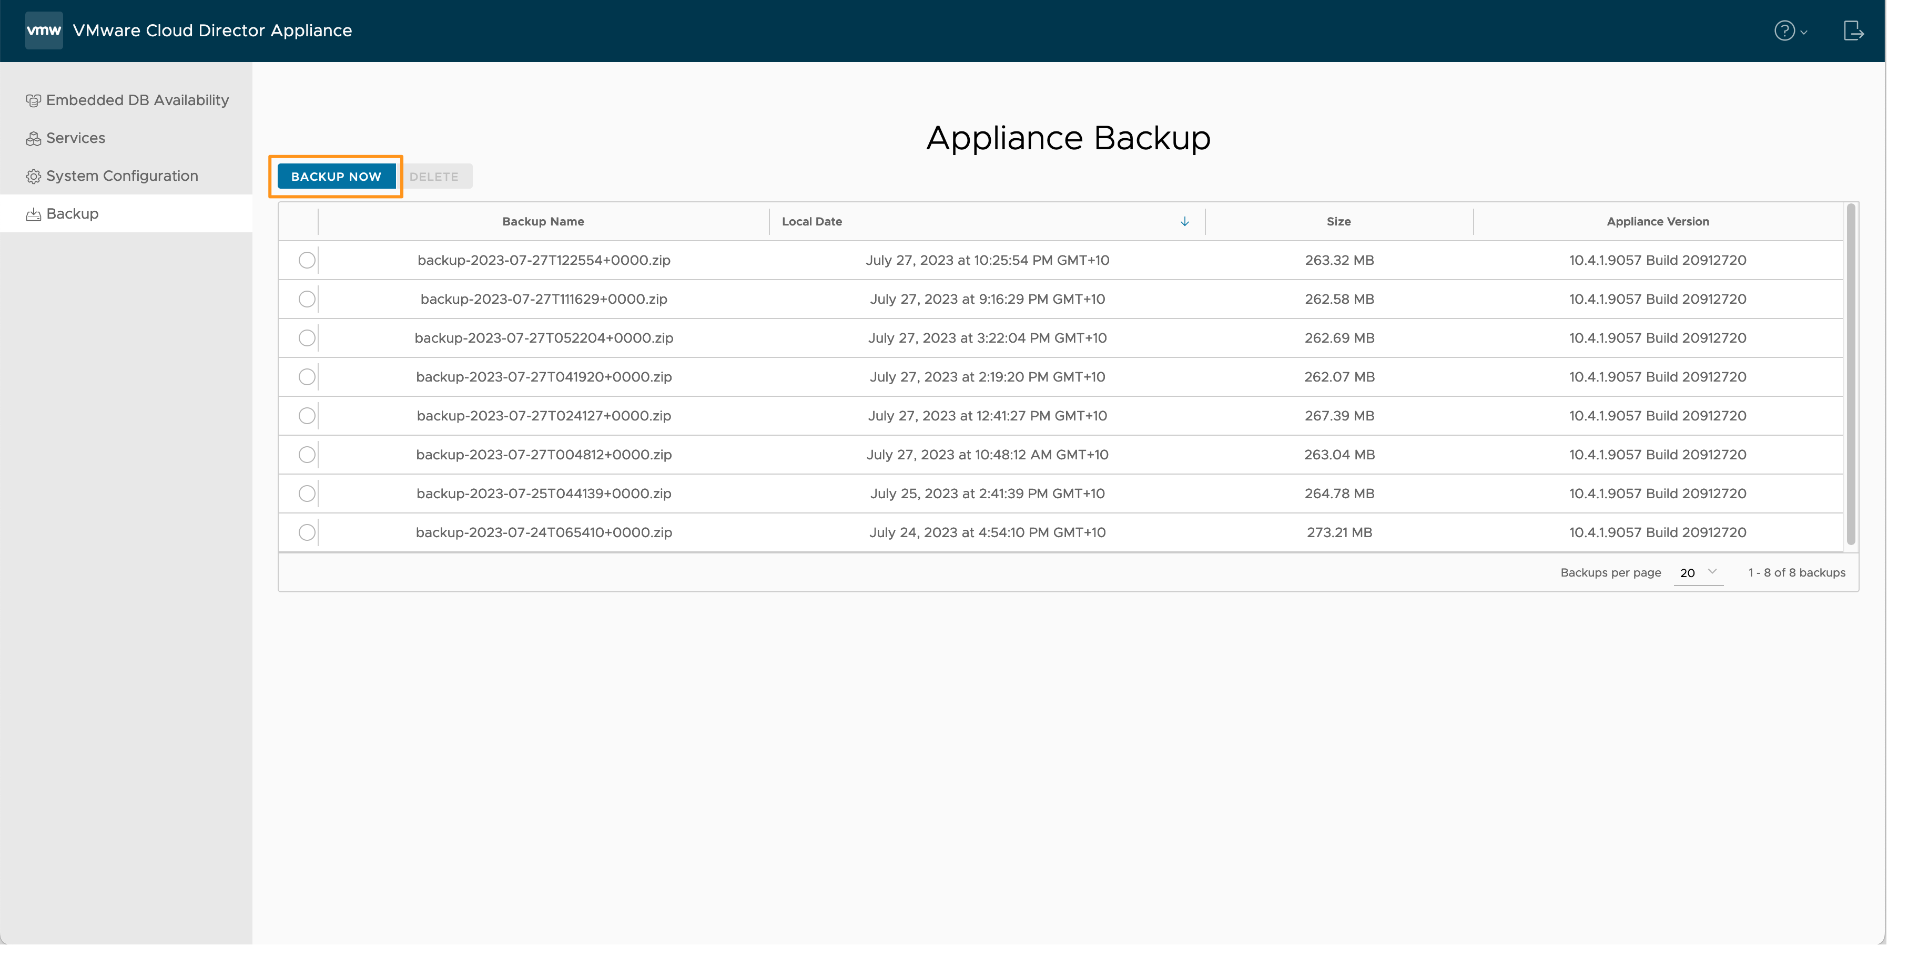Viewport: 1908px width, 966px height.
Task: Click the Backups per page label
Action: pos(1610,572)
